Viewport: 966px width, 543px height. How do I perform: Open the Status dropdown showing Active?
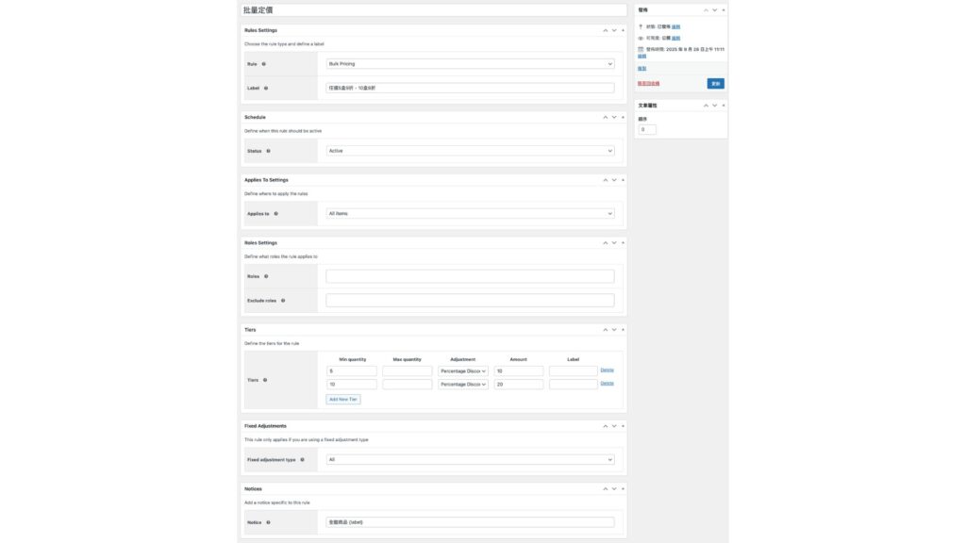[x=470, y=151]
